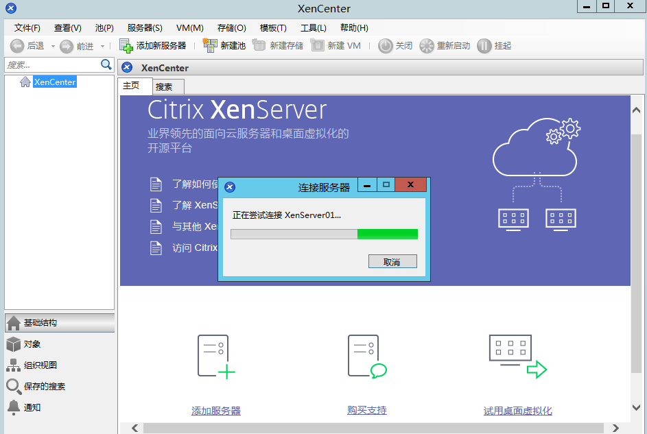Open the 存储(O) menu
The height and width of the screenshot is (434, 647).
click(232, 28)
